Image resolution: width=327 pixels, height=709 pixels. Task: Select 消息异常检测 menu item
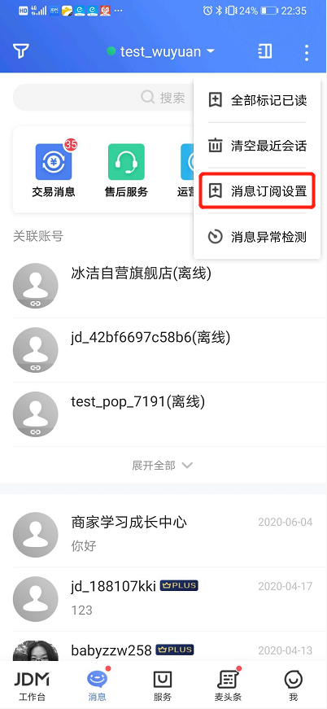[x=257, y=237]
